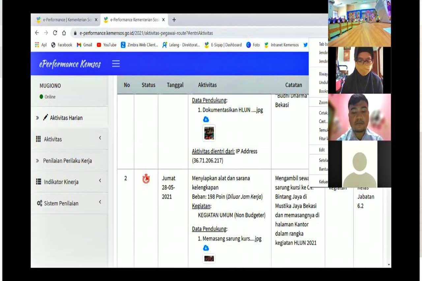Screen dimensions: 422x281
Task: Click the Tanggal column header
Action: pyautogui.click(x=175, y=85)
